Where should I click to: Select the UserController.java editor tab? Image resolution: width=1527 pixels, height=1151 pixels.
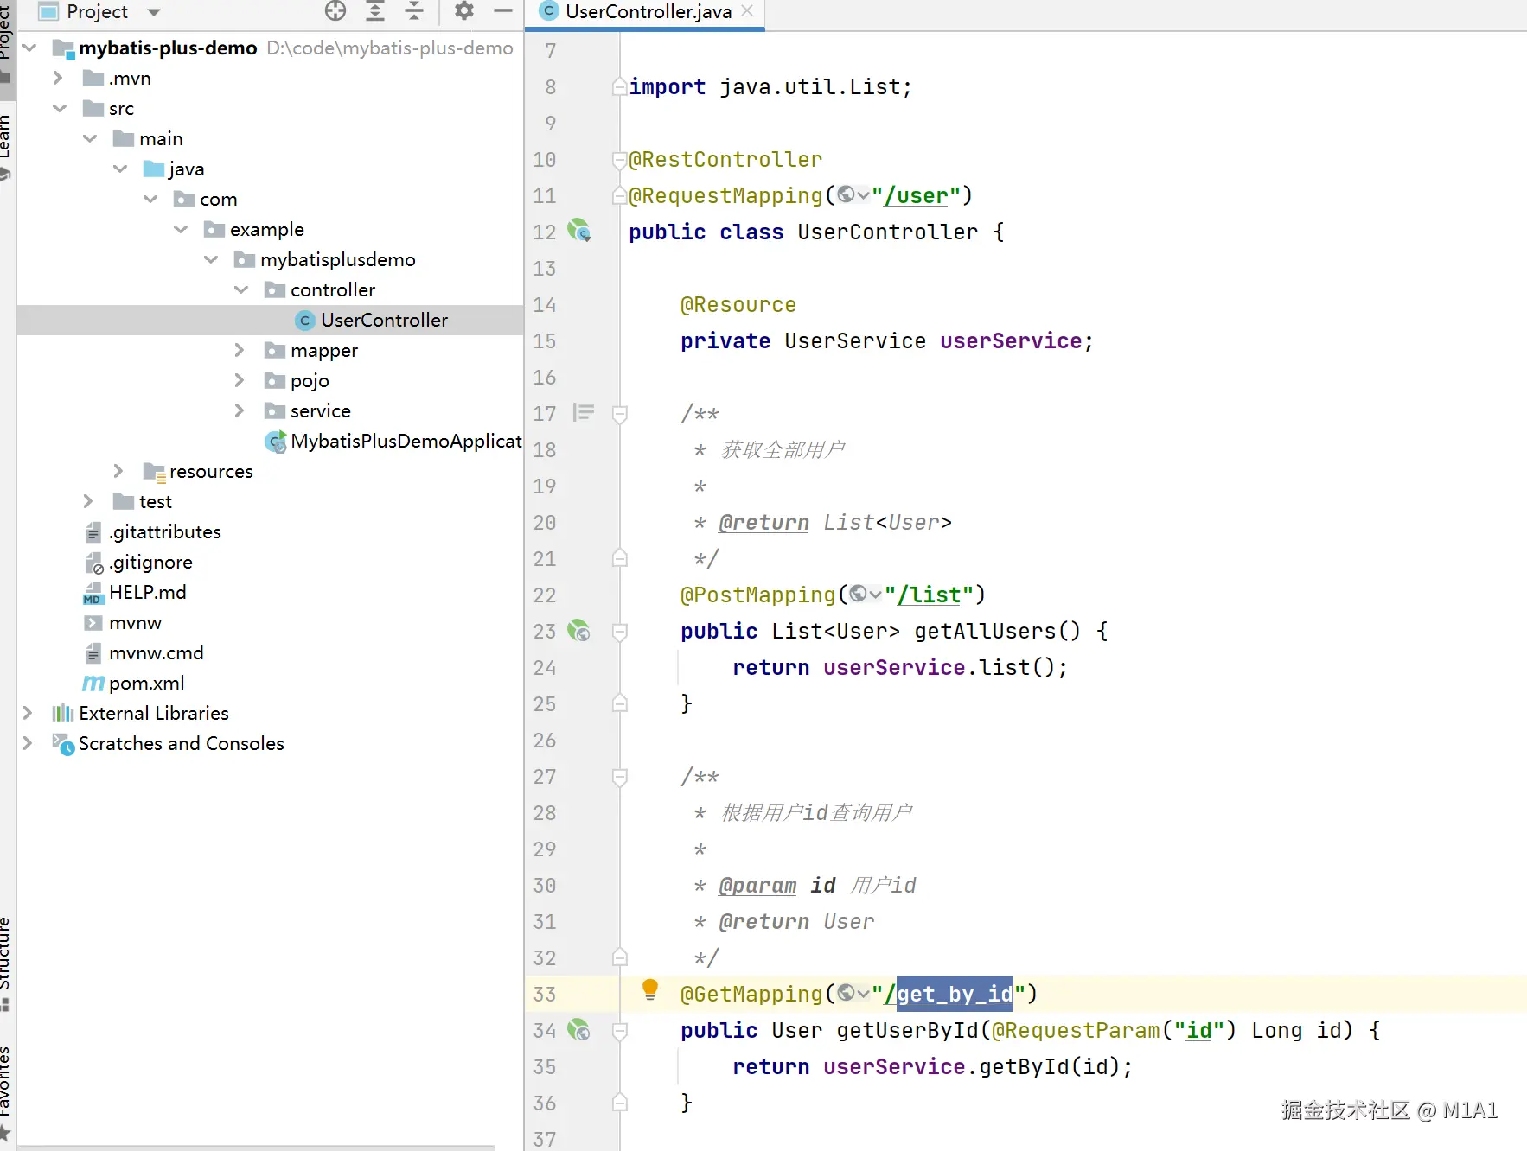[647, 12]
